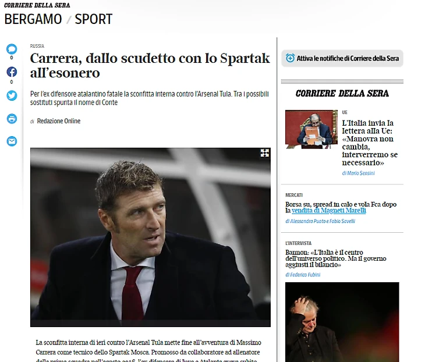Open the vendita di Magneti Marelli link
425x362 pixels.
(x=329, y=211)
